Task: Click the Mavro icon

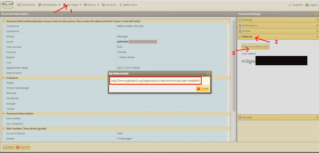Action: [86, 5]
